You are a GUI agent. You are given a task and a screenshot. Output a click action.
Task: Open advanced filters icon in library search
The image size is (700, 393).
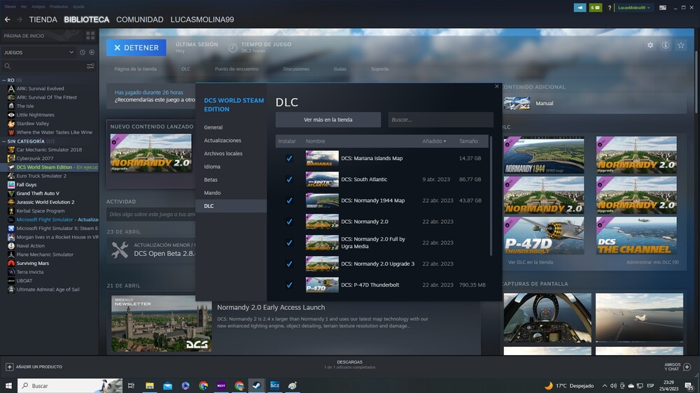tap(90, 66)
